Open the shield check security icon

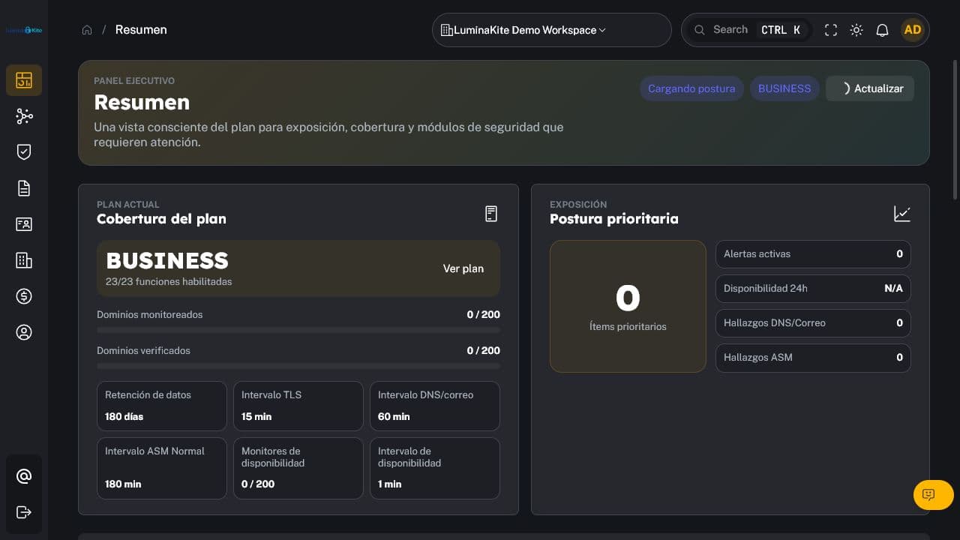click(x=24, y=152)
